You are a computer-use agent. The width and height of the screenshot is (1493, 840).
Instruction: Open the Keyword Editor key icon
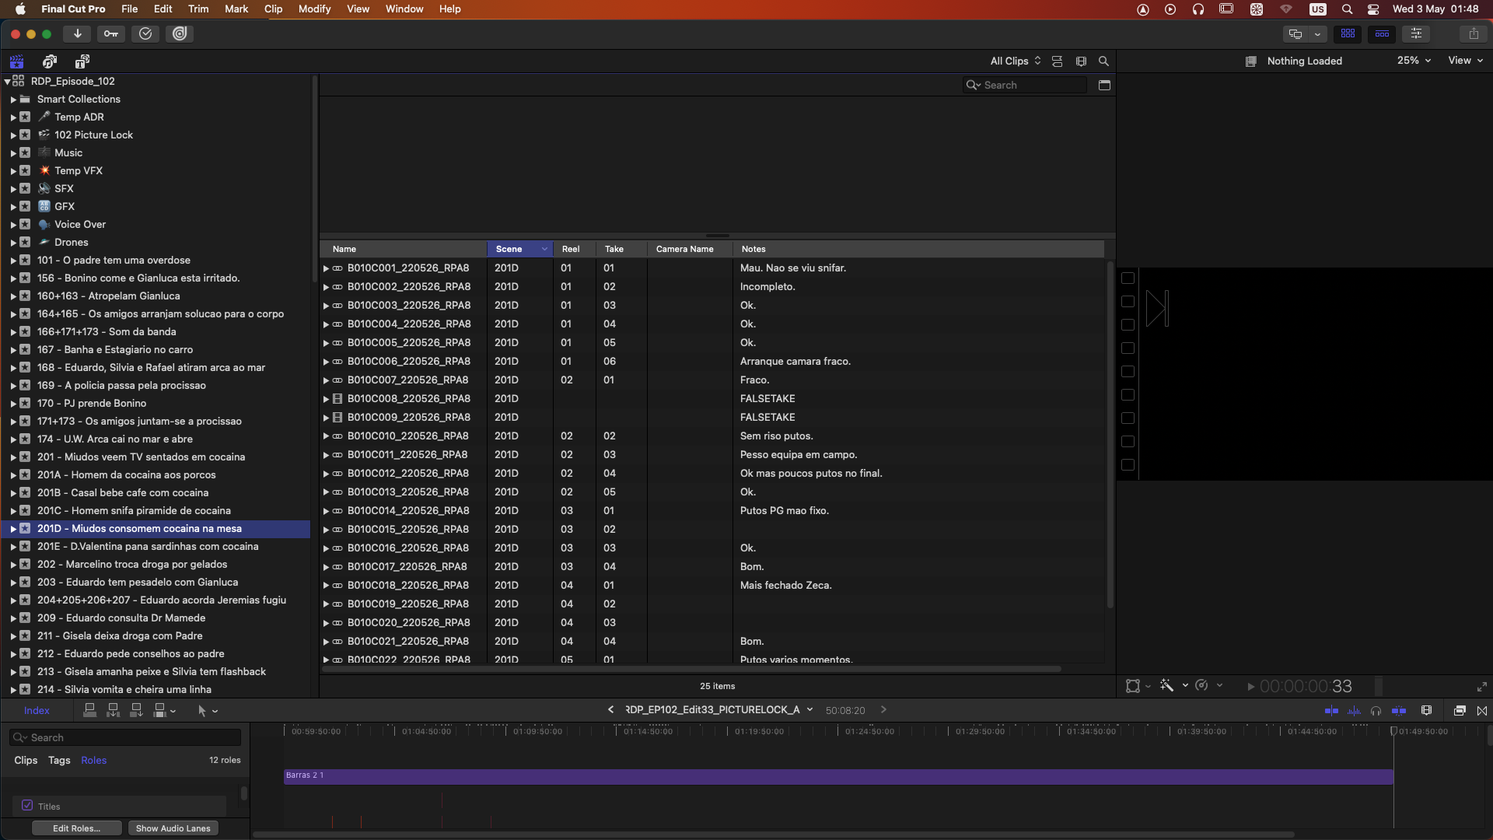pos(111,33)
